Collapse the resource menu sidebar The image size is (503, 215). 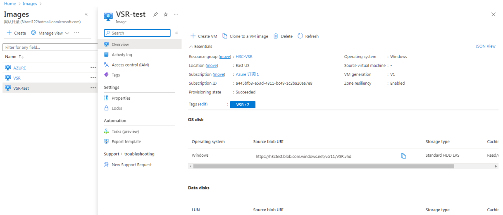click(176, 33)
